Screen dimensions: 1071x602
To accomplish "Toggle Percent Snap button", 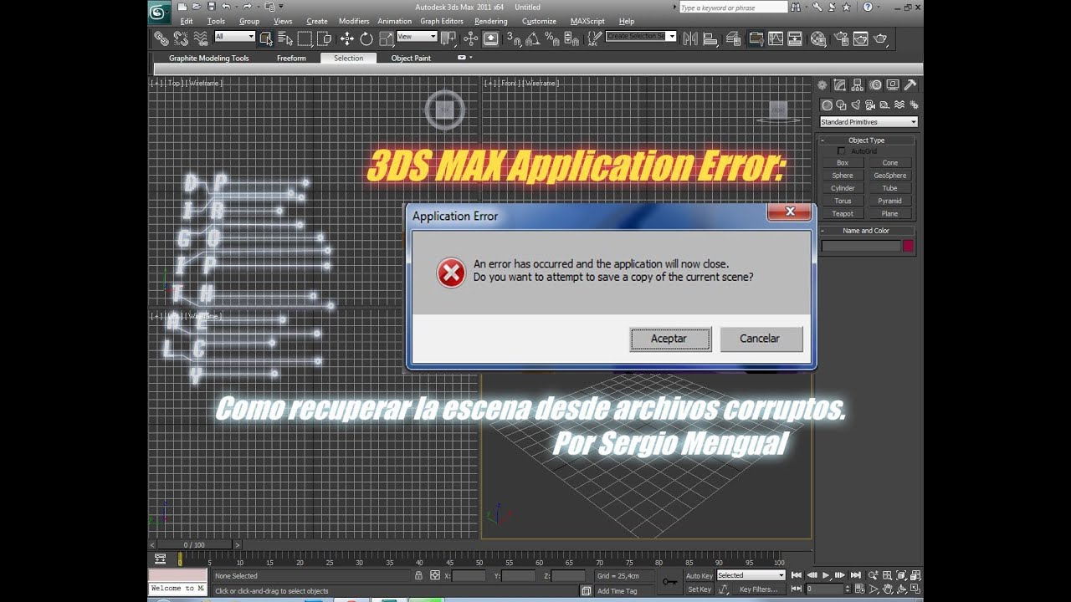I will 551,38.
